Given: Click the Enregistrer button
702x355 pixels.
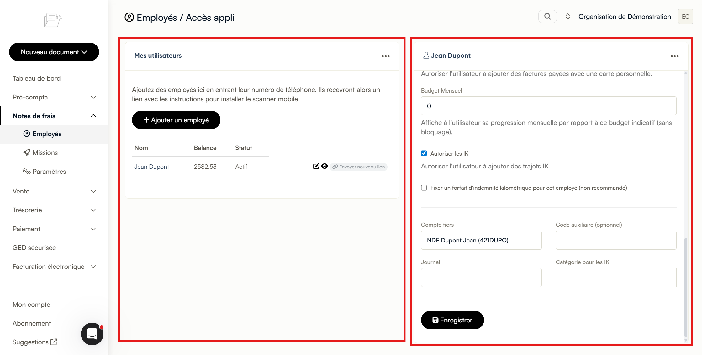Looking at the screenshot, I should 452,320.
